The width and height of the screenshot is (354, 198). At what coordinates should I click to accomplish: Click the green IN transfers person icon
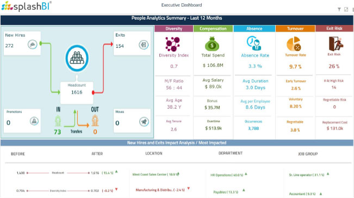(x=58, y=121)
